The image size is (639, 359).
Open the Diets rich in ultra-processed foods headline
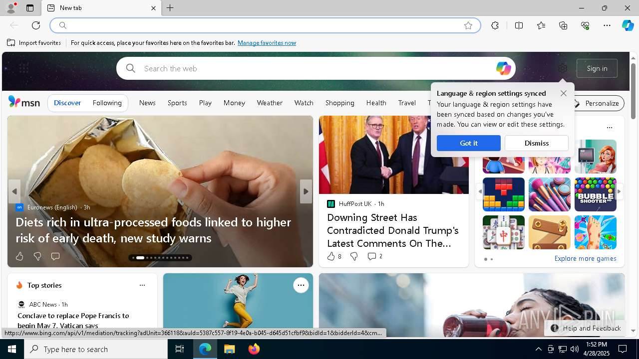click(x=153, y=230)
